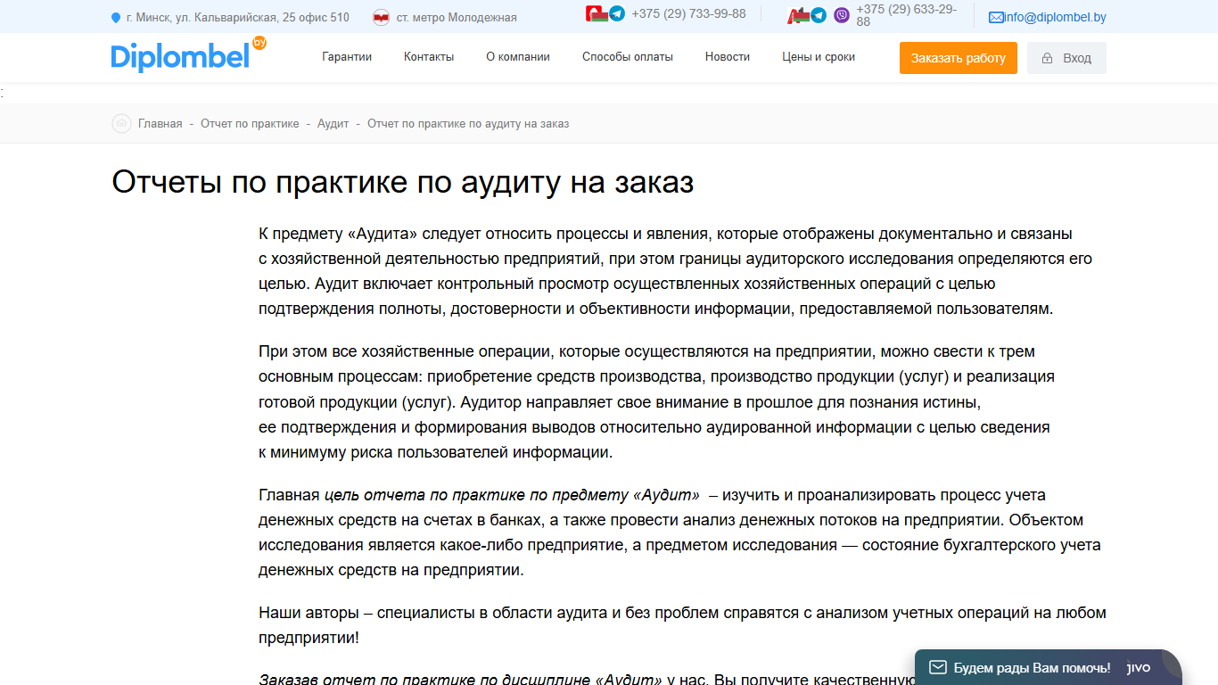1218x685 pixels.
Task: Open the Контакты page from the menu
Action: pyautogui.click(x=429, y=56)
